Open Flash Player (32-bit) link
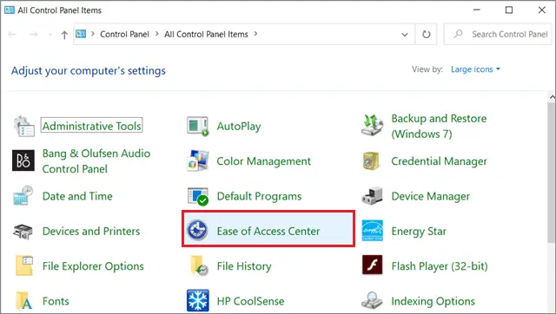The width and height of the screenshot is (556, 314). coord(440,266)
